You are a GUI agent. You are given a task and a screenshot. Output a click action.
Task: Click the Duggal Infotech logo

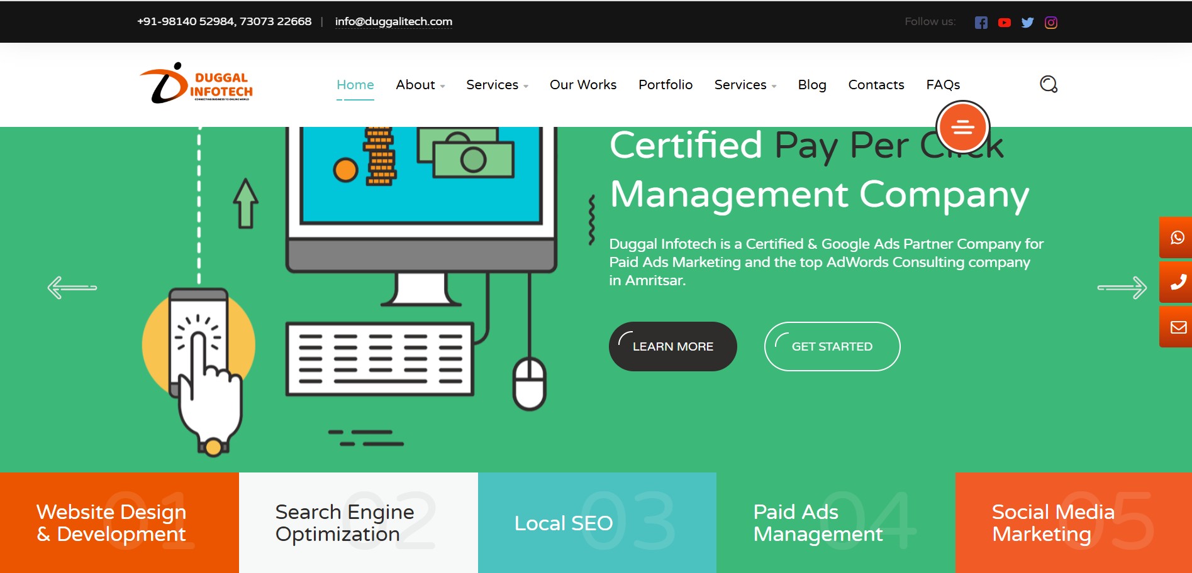pyautogui.click(x=196, y=84)
